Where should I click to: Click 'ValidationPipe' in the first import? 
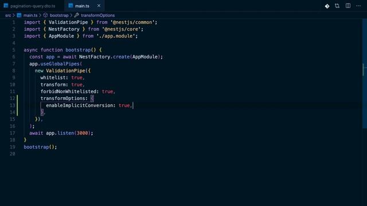click(68, 22)
